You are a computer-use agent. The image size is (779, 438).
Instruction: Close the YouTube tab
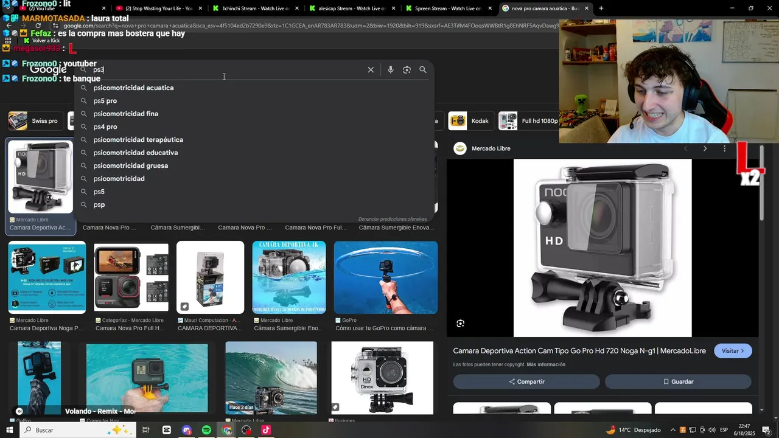tap(104, 9)
